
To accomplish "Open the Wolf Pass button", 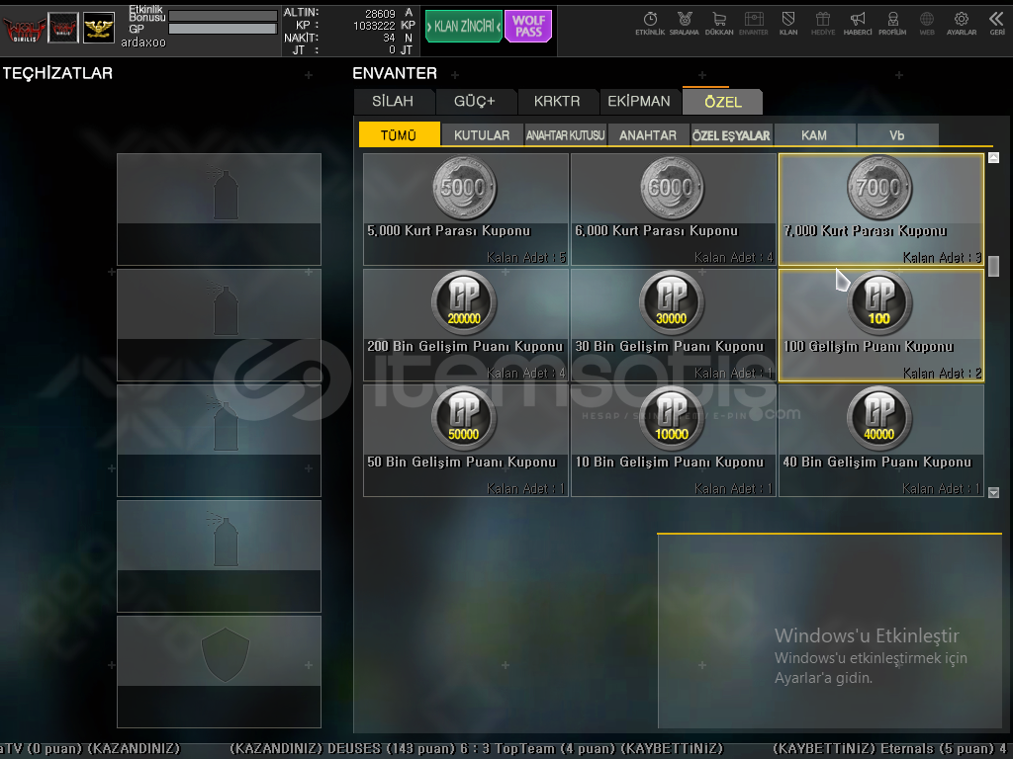I will (528, 27).
